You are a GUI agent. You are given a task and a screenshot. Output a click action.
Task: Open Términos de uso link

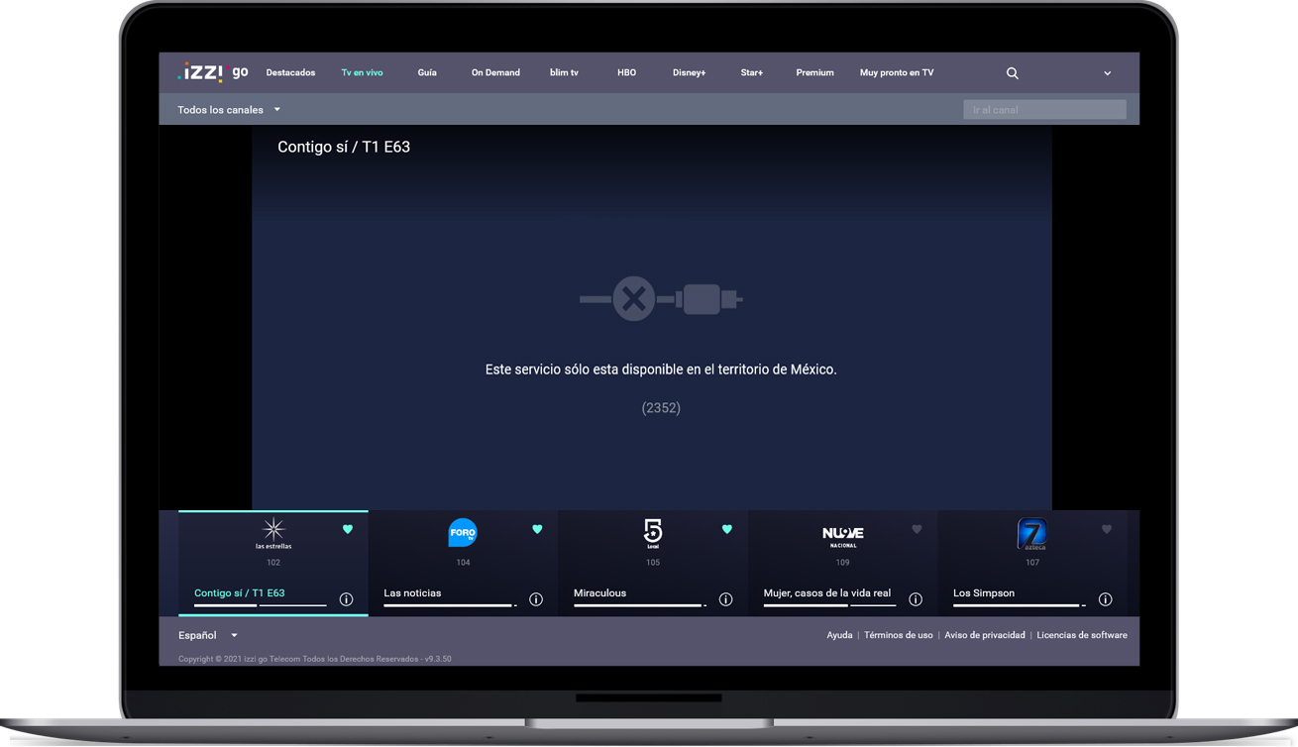click(x=898, y=635)
